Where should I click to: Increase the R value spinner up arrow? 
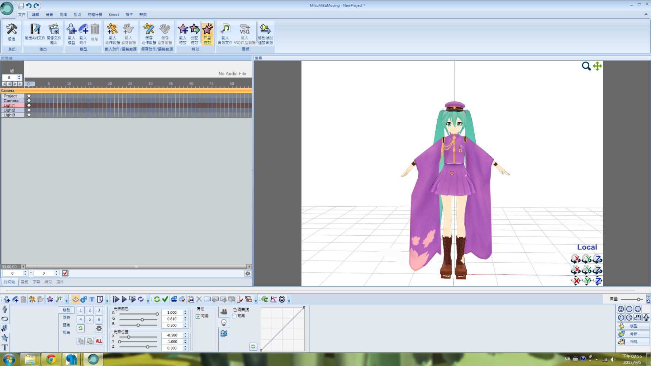pyautogui.click(x=185, y=311)
